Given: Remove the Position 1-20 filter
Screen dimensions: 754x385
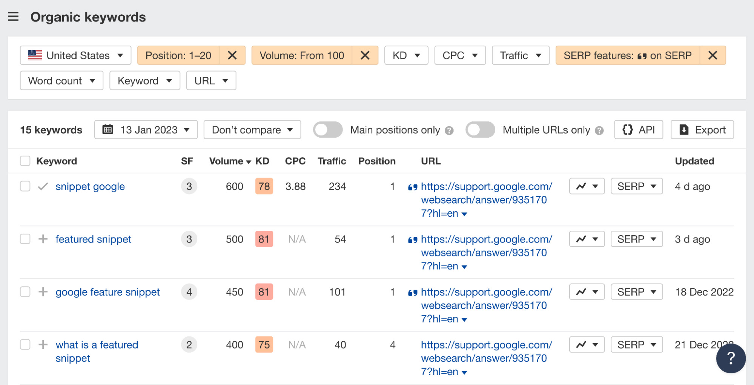Looking at the screenshot, I should [232, 55].
